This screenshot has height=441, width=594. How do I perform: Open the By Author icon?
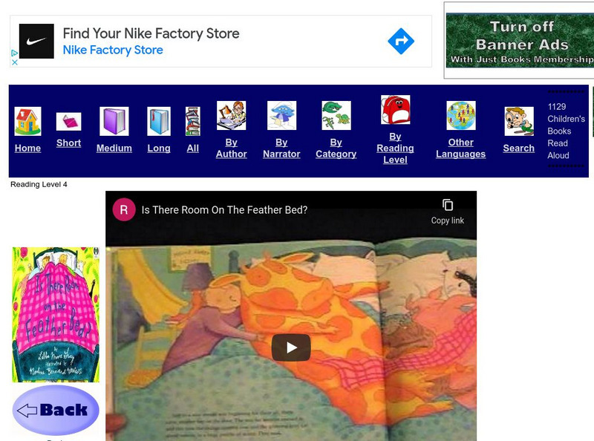coord(231,116)
